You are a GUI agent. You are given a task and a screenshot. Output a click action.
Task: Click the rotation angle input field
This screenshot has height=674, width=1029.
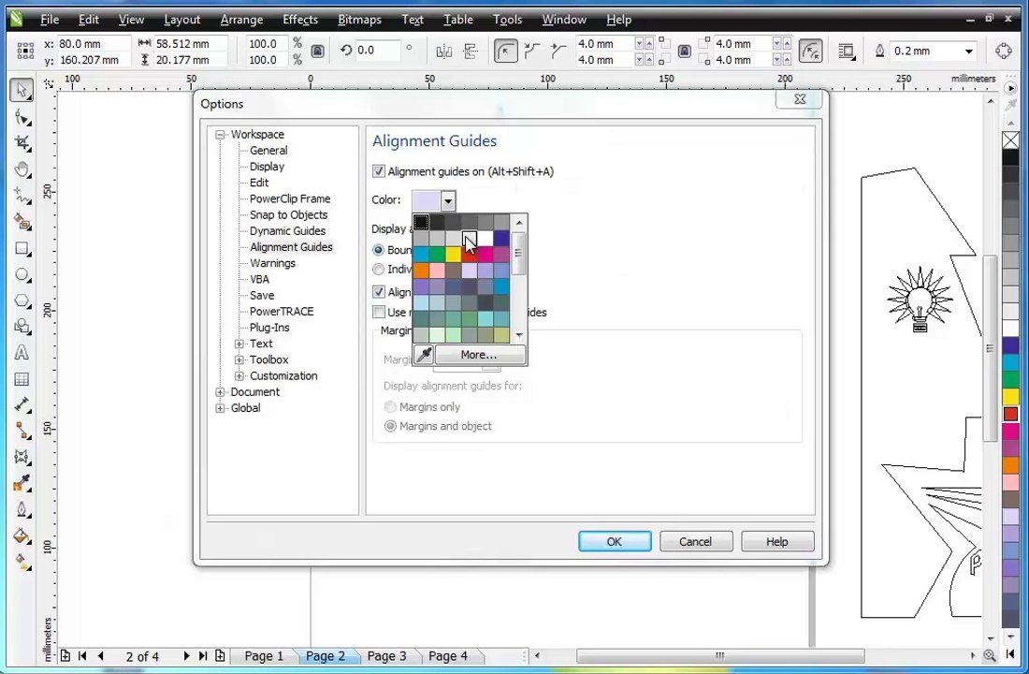click(x=377, y=51)
